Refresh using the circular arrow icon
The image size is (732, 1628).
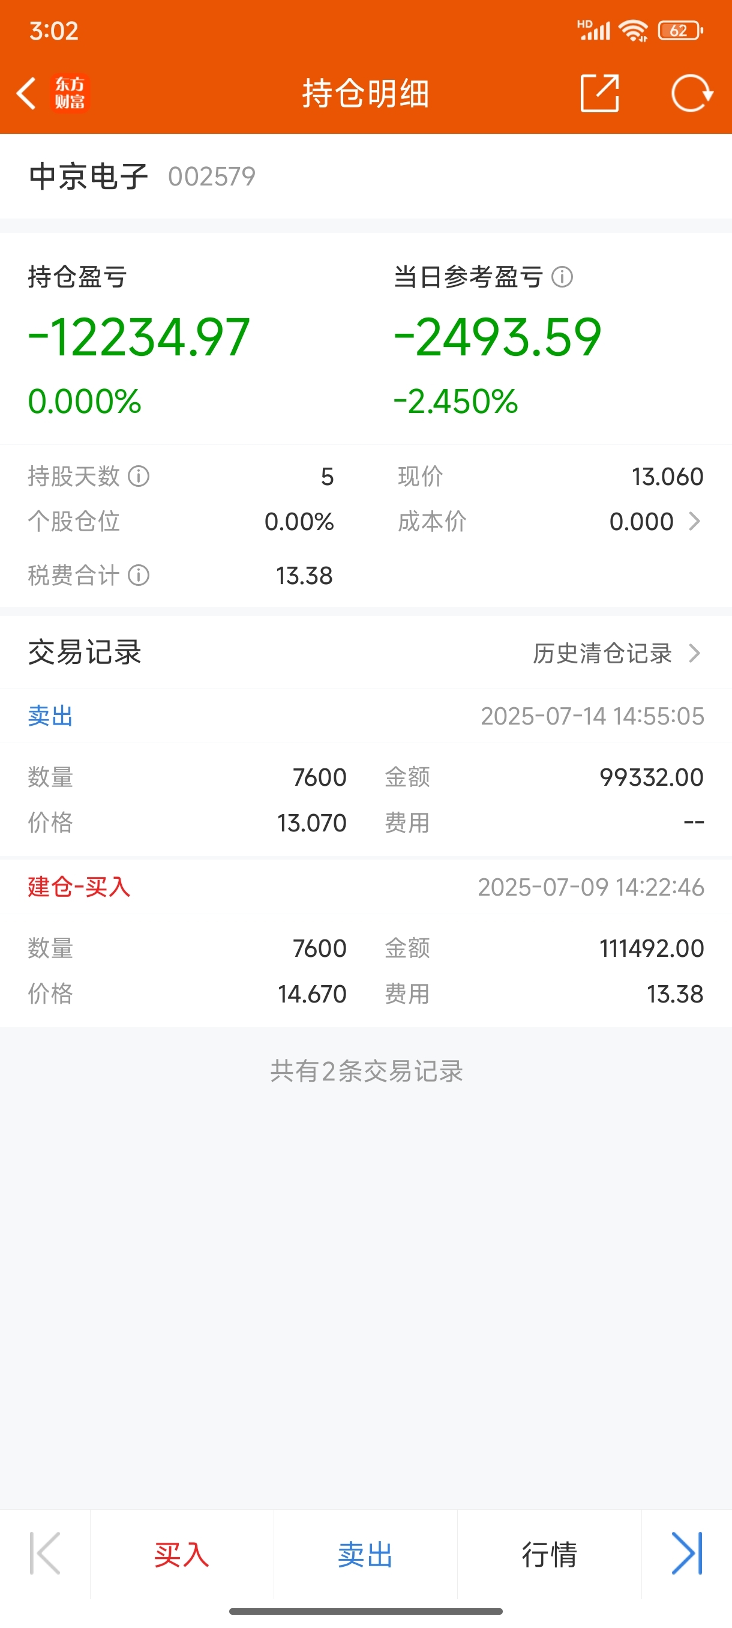[692, 94]
